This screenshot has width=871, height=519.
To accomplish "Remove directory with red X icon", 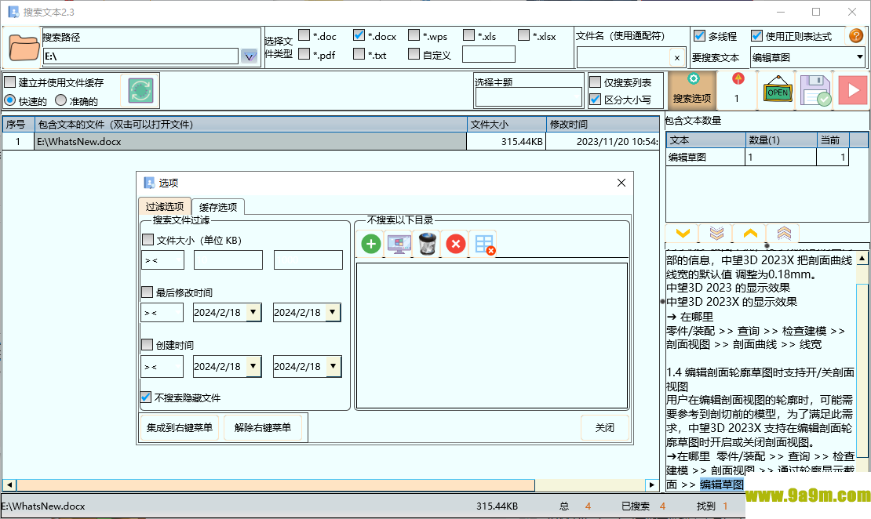I will [455, 244].
